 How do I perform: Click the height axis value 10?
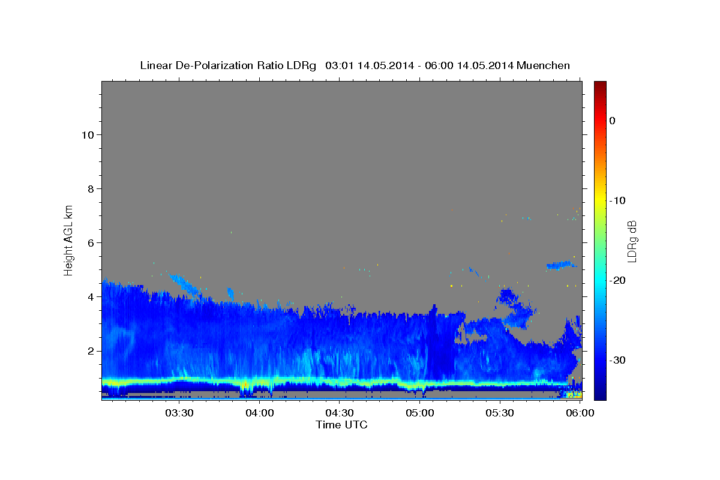pyautogui.click(x=88, y=135)
